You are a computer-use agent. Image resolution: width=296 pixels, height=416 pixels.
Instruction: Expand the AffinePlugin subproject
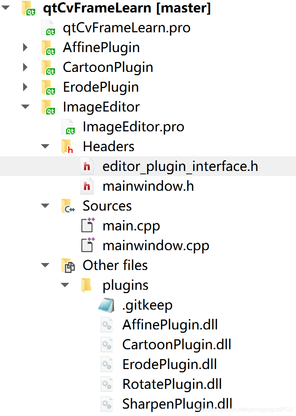click(25, 47)
